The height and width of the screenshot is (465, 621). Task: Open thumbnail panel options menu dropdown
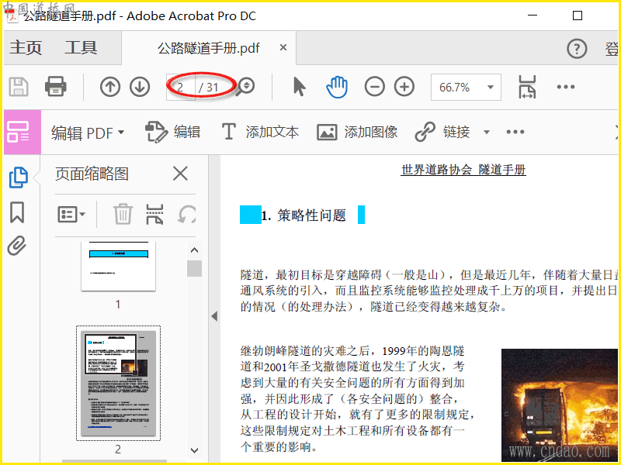pyautogui.click(x=71, y=215)
